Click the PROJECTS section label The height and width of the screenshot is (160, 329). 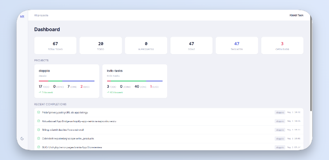(41, 60)
